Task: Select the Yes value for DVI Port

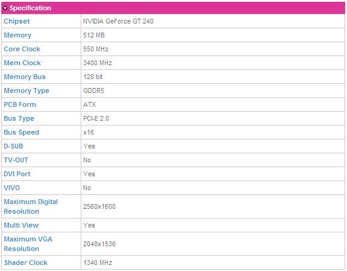Action: (x=89, y=174)
